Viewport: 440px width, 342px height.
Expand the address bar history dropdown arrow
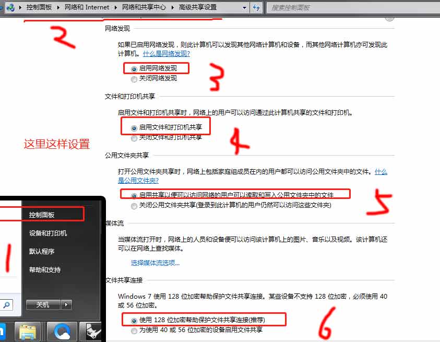(245, 7)
